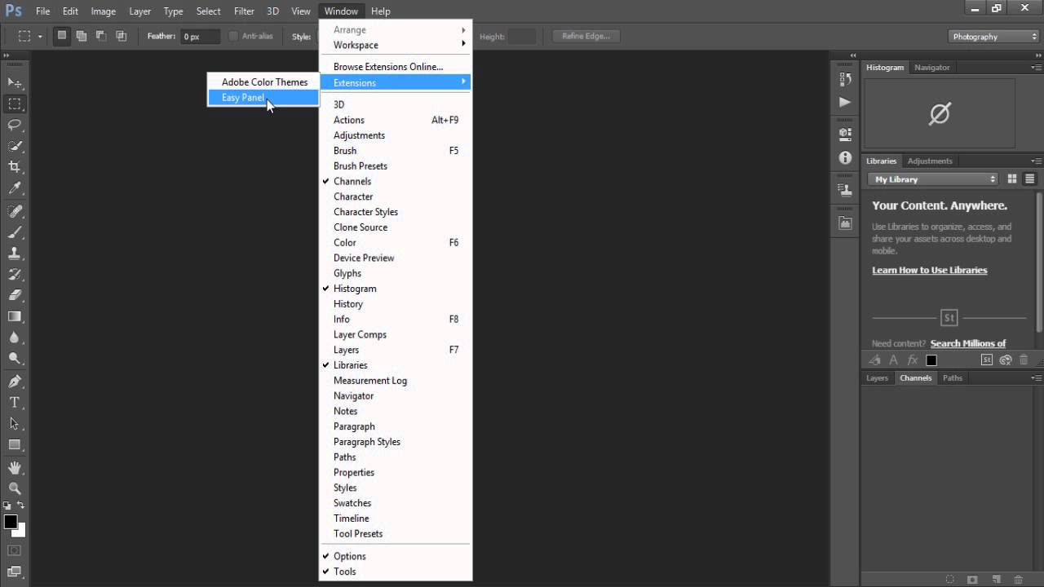Toggle the Anti-alias checkbox
Image resolution: width=1044 pixels, height=587 pixels.
(x=233, y=36)
